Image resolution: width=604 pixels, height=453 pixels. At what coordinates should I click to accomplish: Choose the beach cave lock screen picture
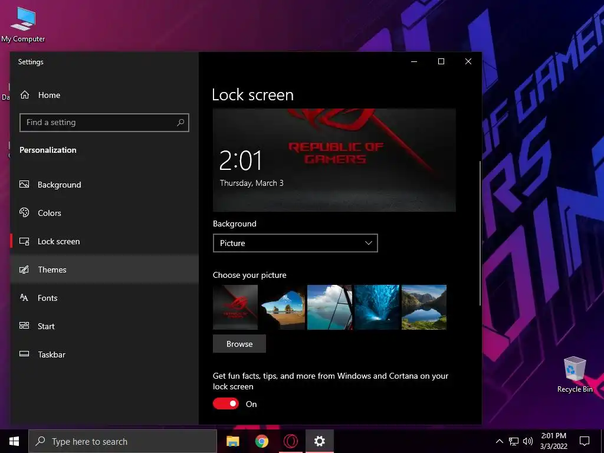pos(283,307)
